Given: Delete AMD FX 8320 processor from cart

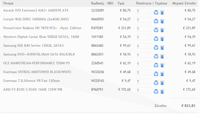Looking at the screenshot, I should [x=162, y=91].
